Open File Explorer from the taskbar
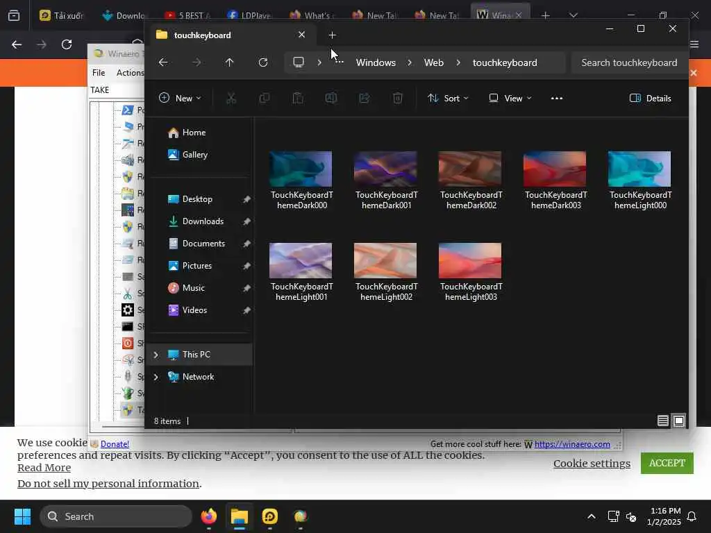711x533 pixels. (x=240, y=516)
